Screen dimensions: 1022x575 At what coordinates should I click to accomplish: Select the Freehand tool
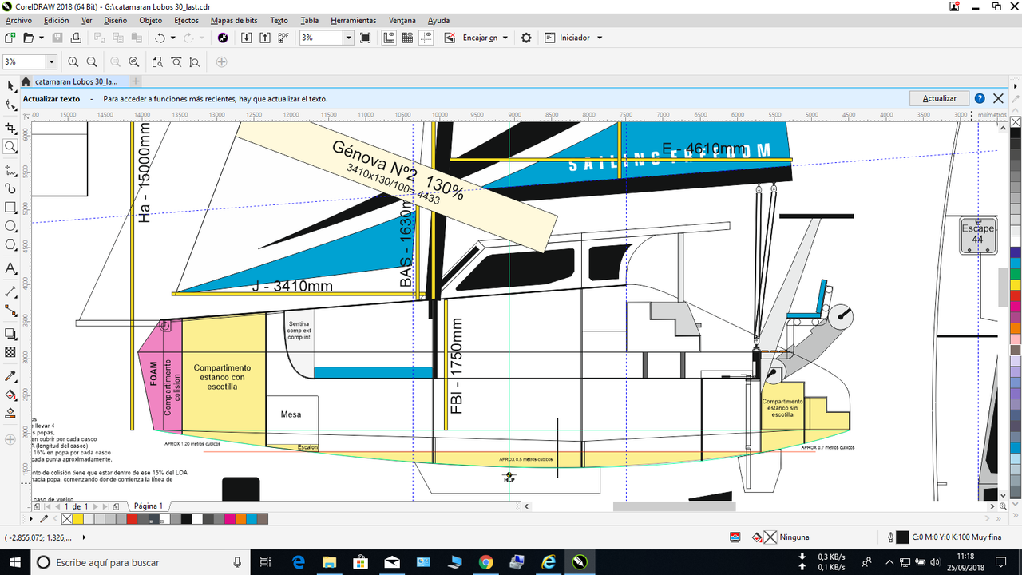point(10,169)
